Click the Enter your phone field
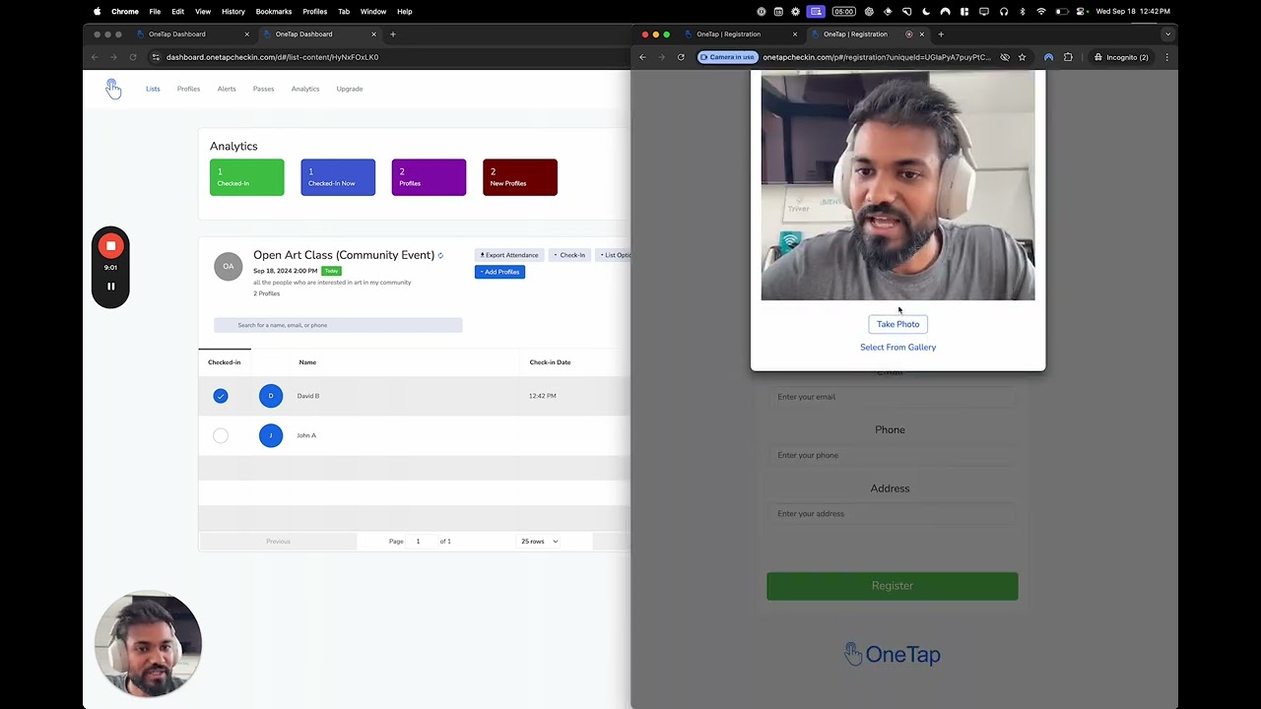 click(x=892, y=455)
